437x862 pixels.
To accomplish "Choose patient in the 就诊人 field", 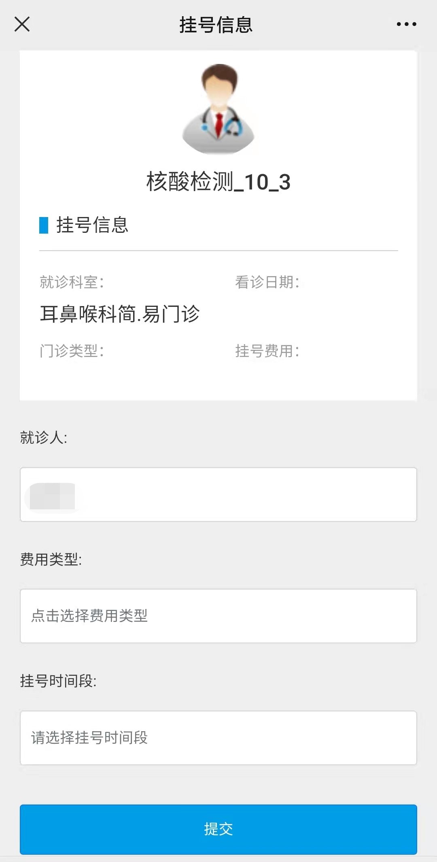I will 218,494.
